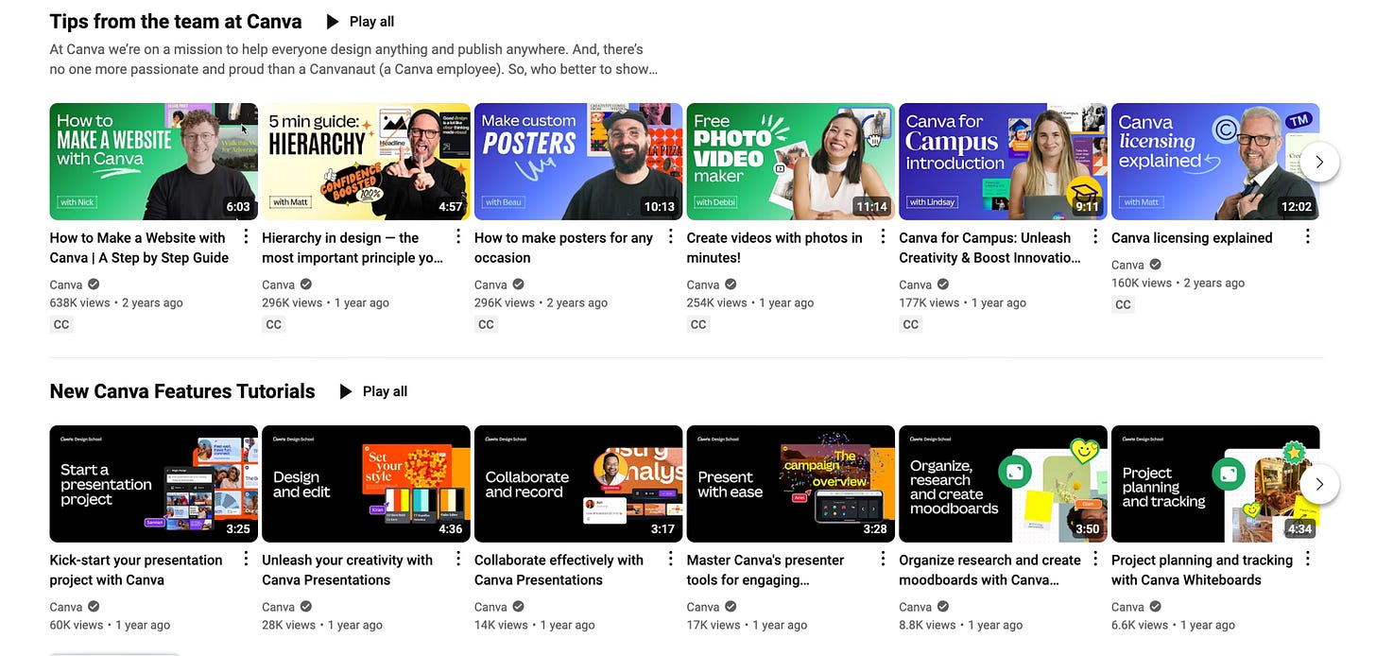Screen dimensions: 1376x656
Task: Open Canva licensing explained thumbnail
Action: pos(1215,162)
